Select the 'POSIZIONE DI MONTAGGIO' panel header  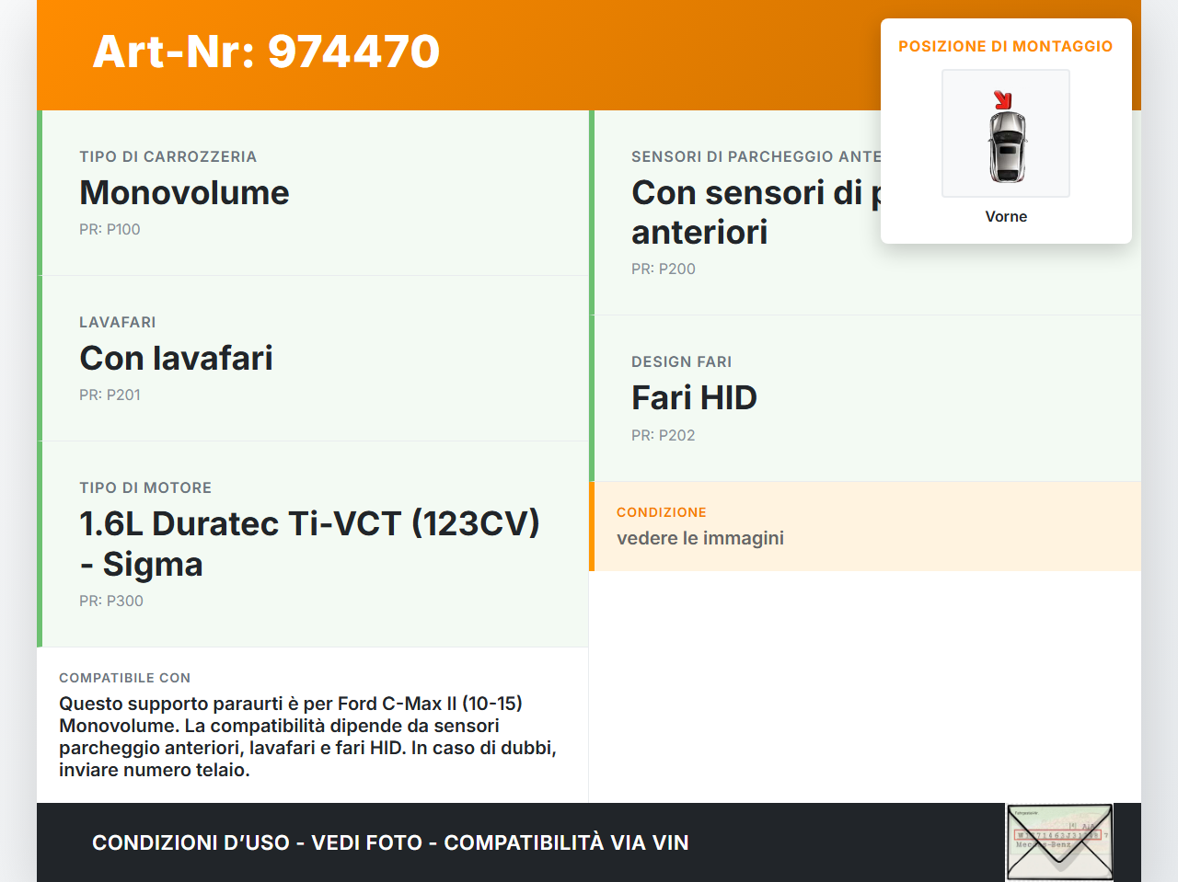click(1006, 45)
